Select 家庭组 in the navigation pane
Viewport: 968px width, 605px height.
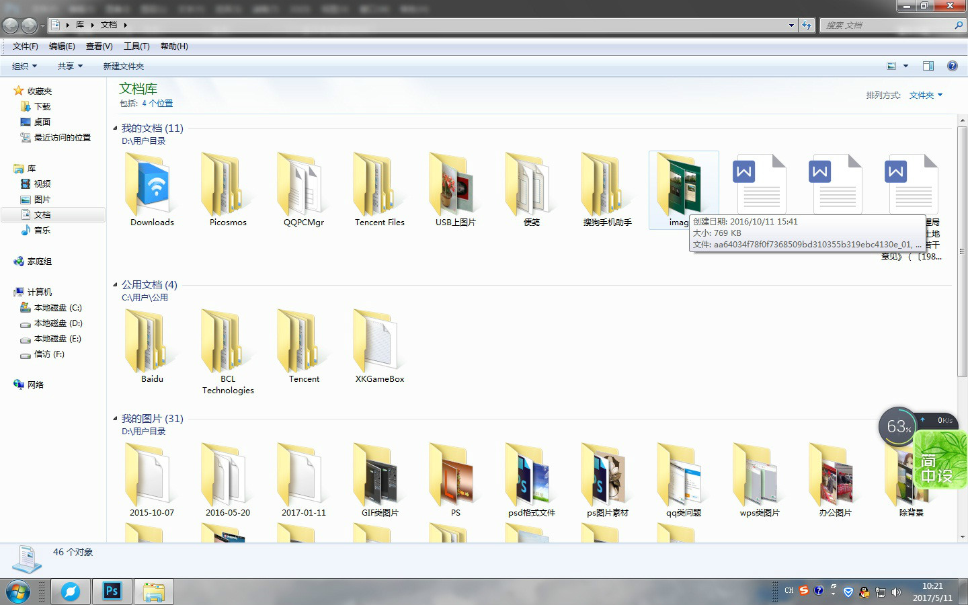point(40,261)
